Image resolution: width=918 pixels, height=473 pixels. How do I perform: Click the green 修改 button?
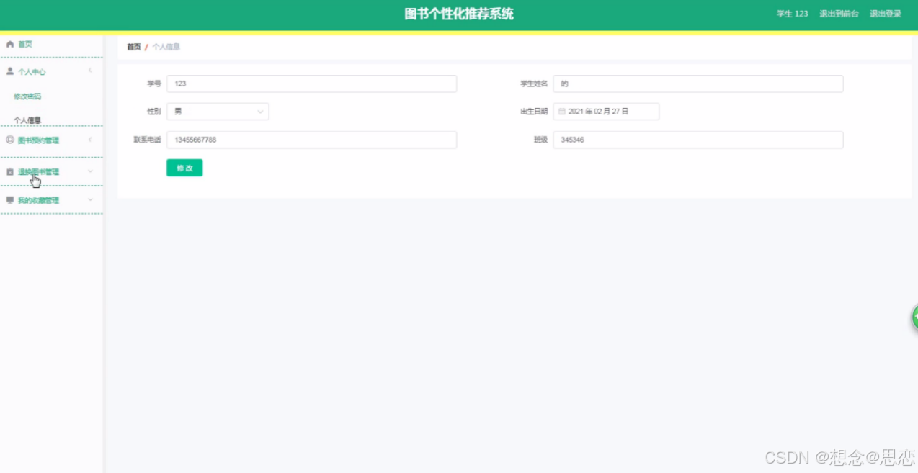[184, 168]
